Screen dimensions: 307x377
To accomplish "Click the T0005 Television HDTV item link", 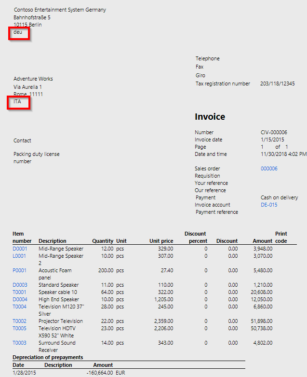I will (19, 328).
